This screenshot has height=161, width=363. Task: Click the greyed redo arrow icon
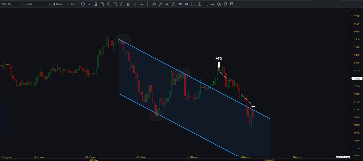click(135, 4)
